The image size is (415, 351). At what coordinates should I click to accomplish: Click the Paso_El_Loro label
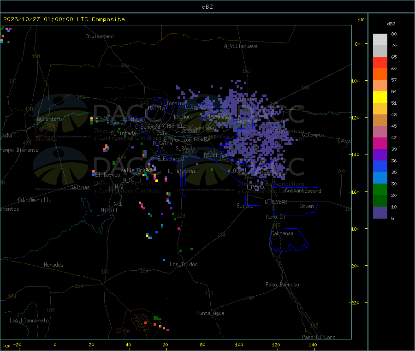click(x=319, y=337)
